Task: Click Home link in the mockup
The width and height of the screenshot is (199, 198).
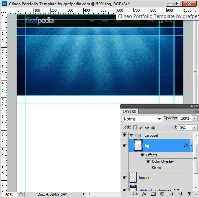Action: click(91, 21)
